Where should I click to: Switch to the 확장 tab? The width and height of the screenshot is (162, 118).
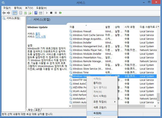30,110
